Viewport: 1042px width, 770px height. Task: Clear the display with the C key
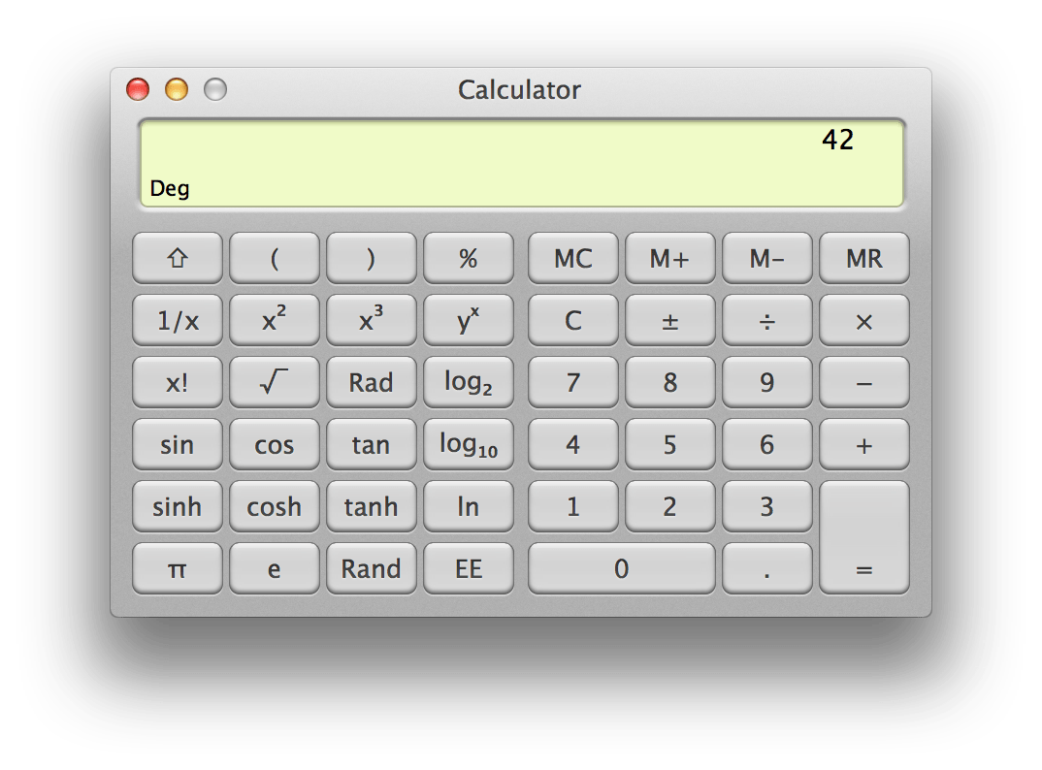(573, 320)
